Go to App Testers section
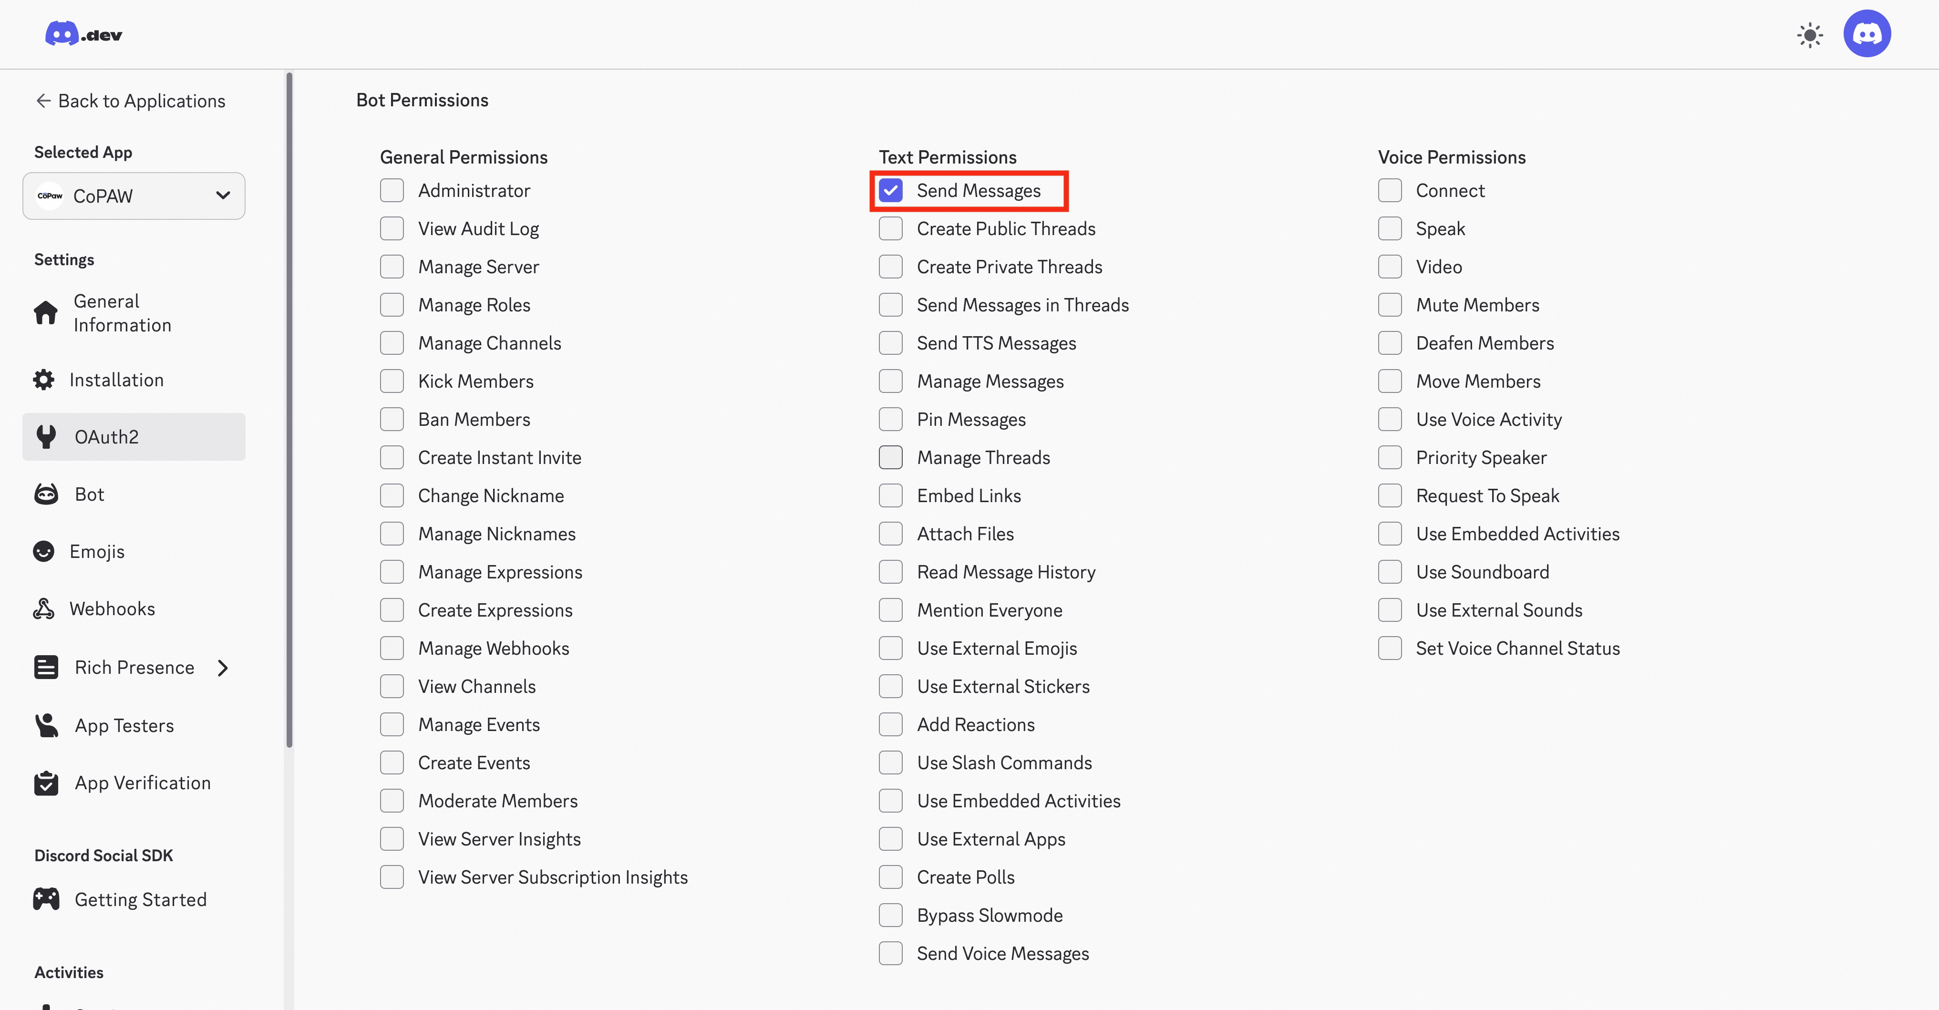Viewport: 1939px width, 1010px height. point(124,725)
